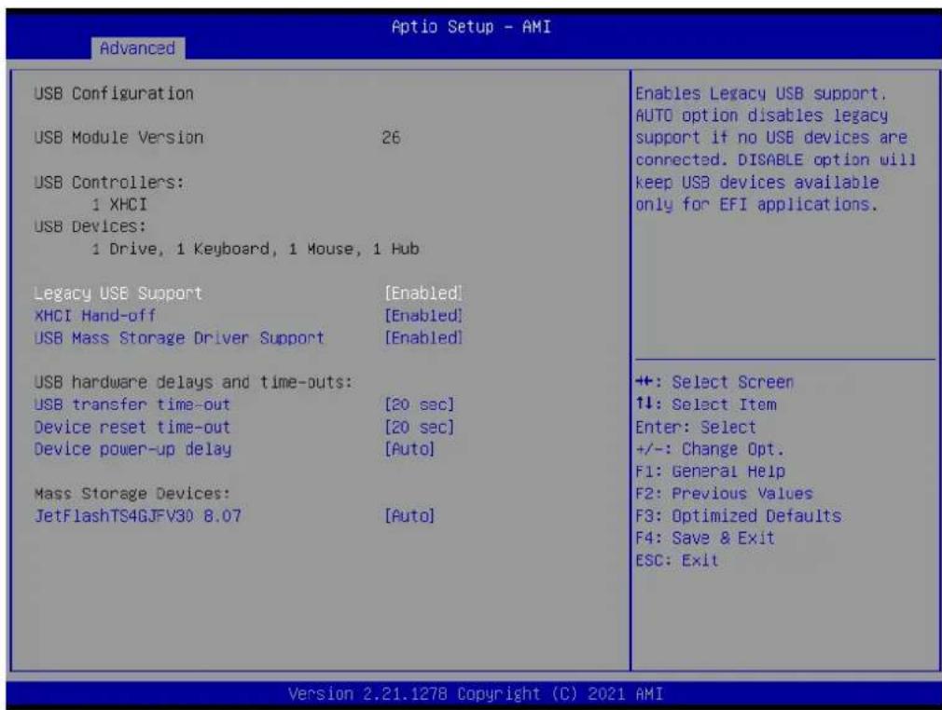Click the USB Module Version label

click(x=118, y=138)
